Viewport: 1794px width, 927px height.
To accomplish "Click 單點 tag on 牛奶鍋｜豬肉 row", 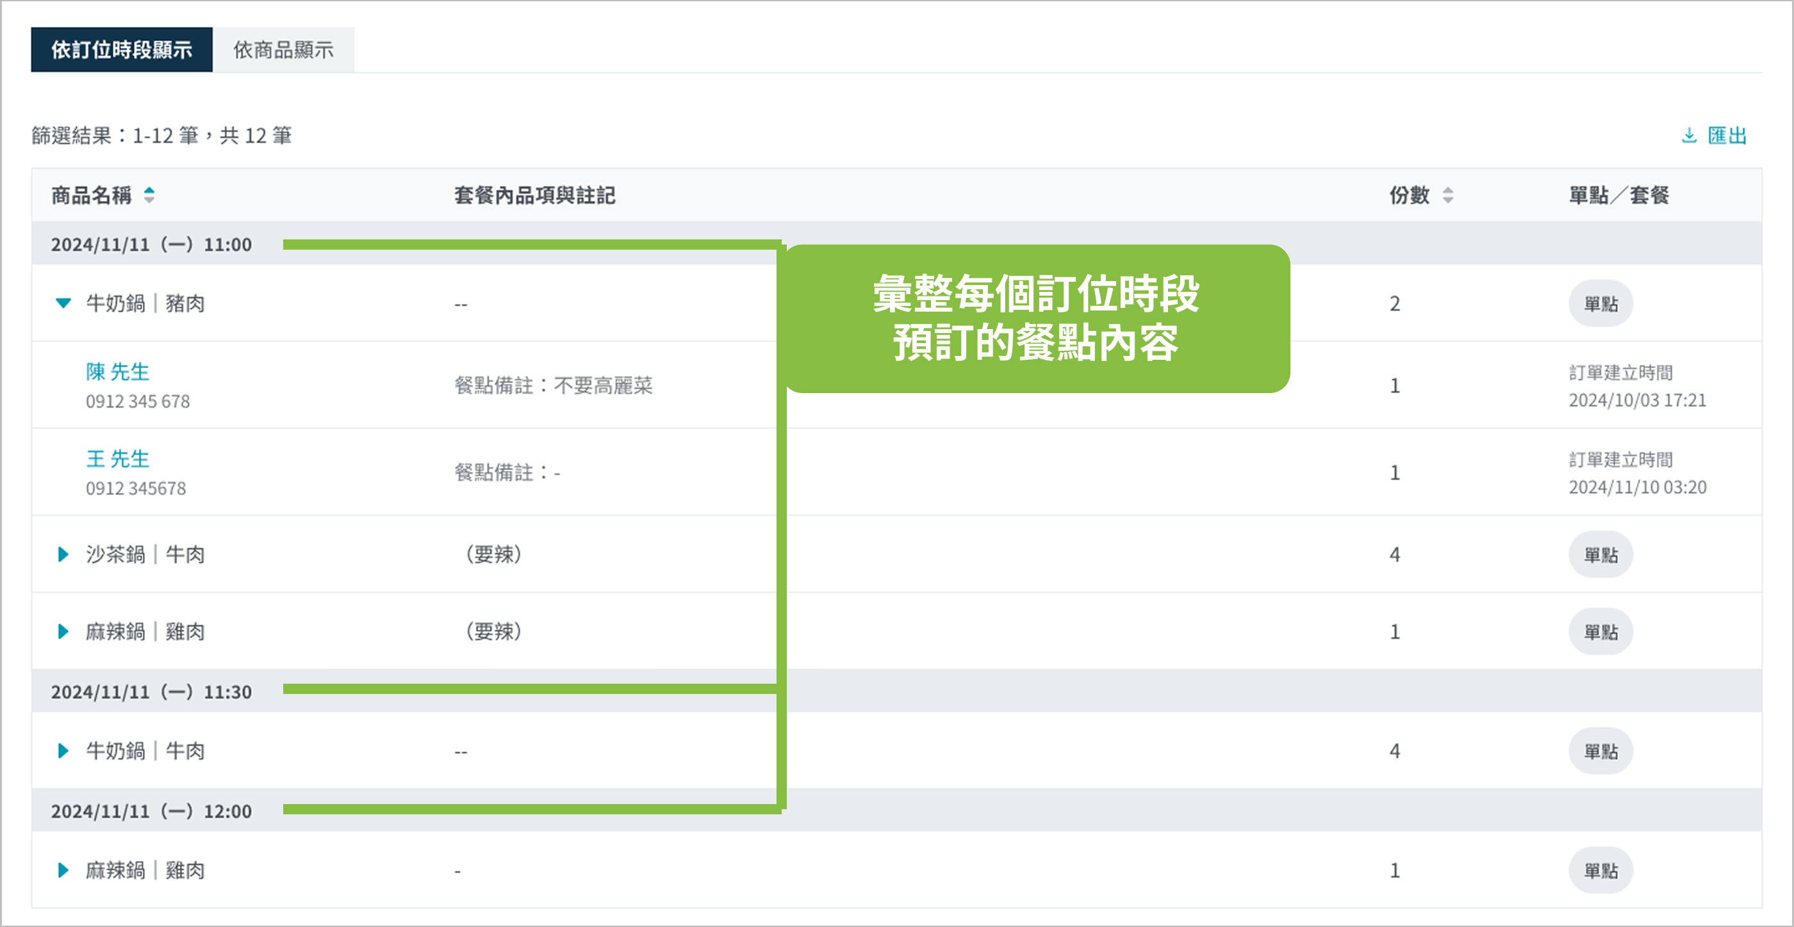I will (x=1601, y=304).
